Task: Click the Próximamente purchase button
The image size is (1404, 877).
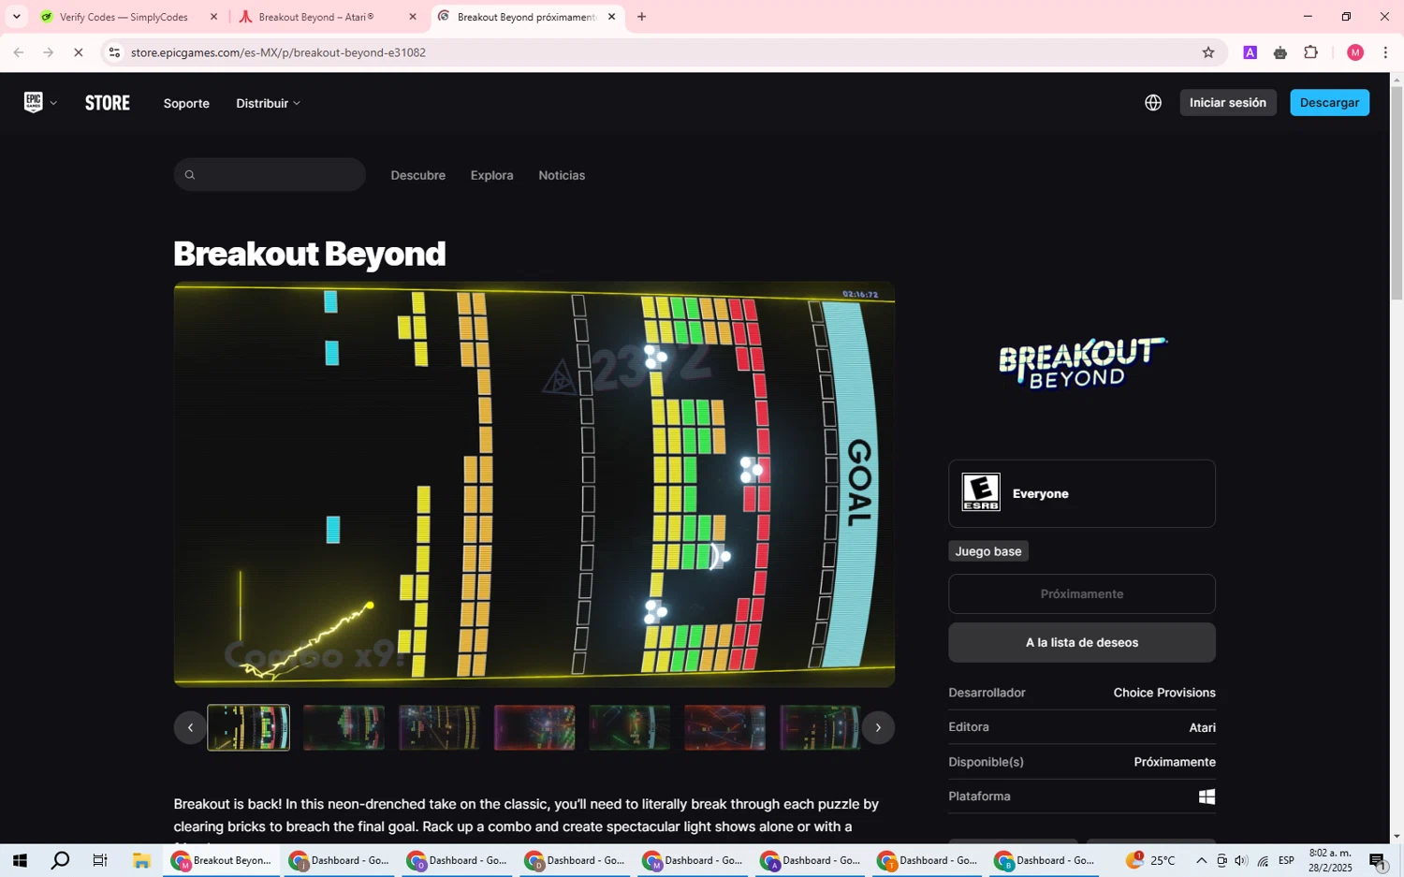Action: 1082,593
